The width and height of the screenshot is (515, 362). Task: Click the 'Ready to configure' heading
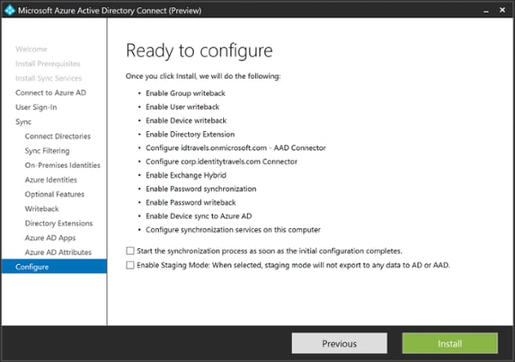[x=199, y=51]
